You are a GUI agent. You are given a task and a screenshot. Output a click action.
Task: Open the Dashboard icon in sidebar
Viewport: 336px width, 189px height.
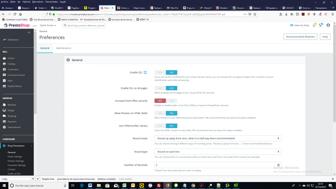pyautogui.click(x=4, y=40)
